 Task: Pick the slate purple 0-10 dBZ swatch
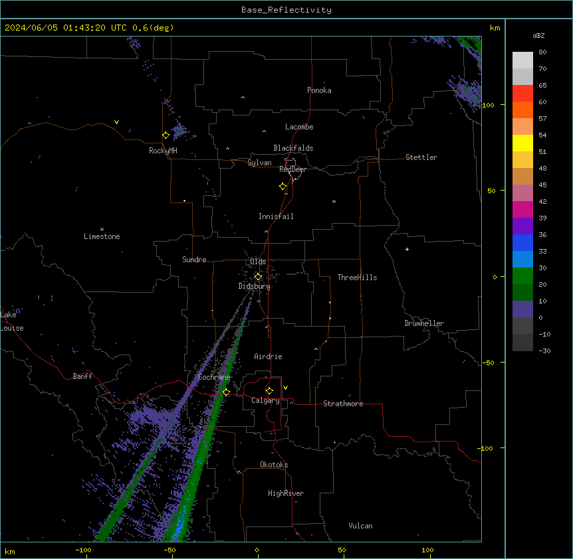(x=522, y=309)
